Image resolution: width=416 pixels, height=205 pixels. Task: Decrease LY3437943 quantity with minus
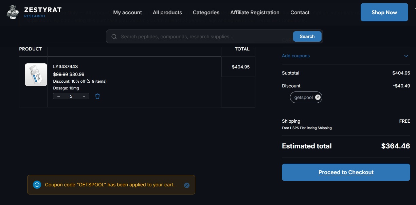pyautogui.click(x=59, y=96)
